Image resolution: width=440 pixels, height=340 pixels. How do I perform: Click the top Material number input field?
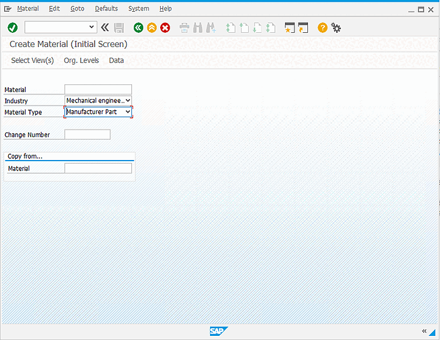pyautogui.click(x=98, y=90)
